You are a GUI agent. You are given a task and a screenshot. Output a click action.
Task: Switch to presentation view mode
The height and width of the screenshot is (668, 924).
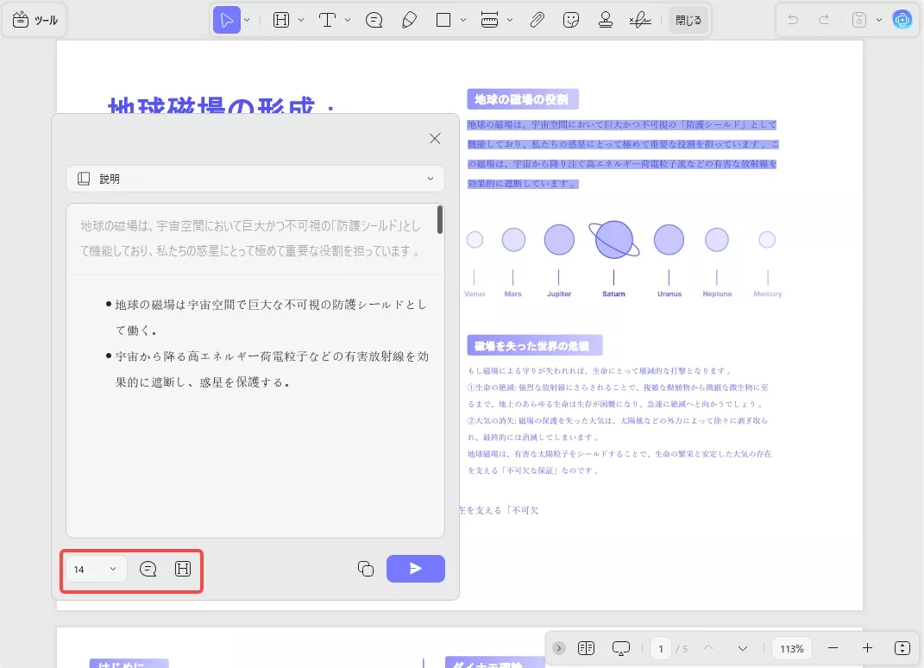pyautogui.click(x=621, y=647)
